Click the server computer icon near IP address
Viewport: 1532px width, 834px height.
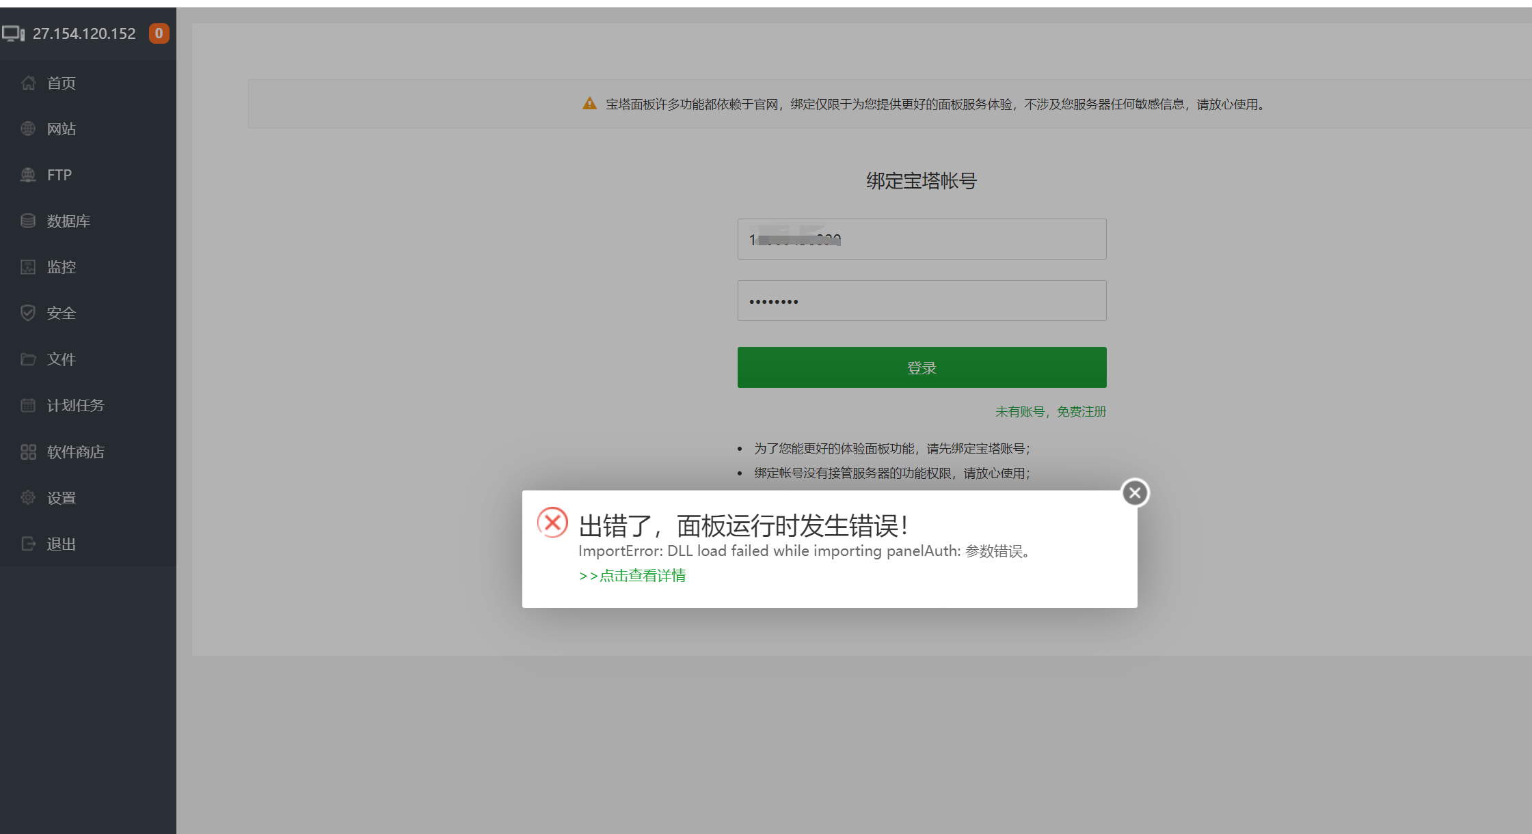pyautogui.click(x=13, y=33)
